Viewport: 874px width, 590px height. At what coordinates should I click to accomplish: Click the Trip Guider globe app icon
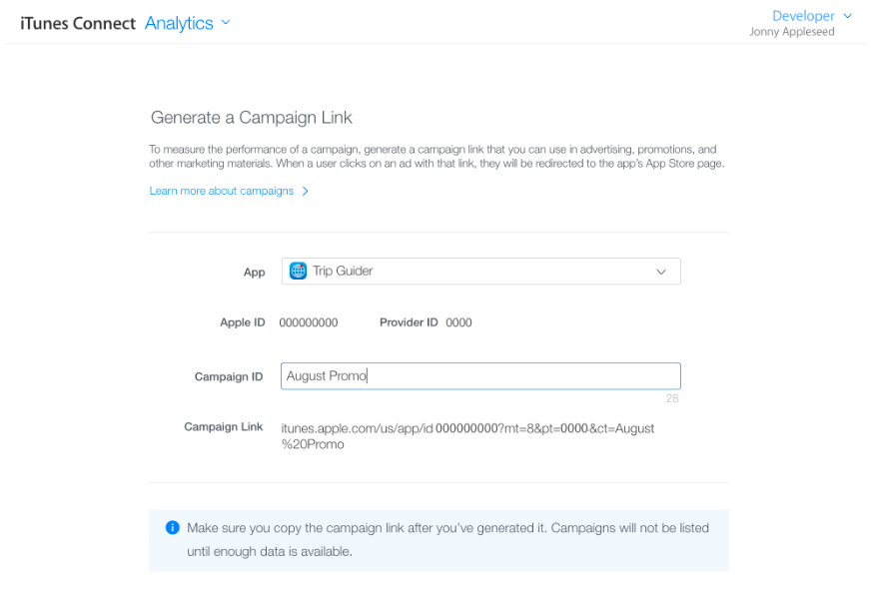pos(298,271)
